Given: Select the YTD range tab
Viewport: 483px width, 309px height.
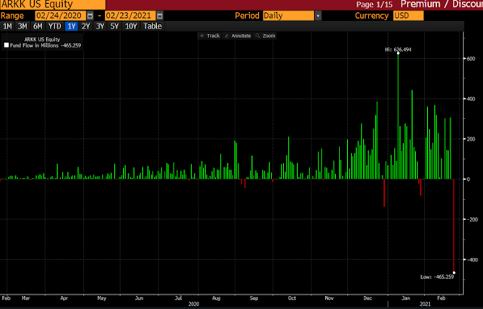Looking at the screenshot, I should click(55, 26).
